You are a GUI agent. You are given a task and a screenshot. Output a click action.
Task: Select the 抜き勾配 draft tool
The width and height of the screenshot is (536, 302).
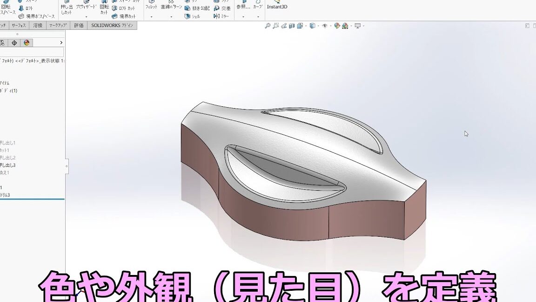click(x=197, y=8)
